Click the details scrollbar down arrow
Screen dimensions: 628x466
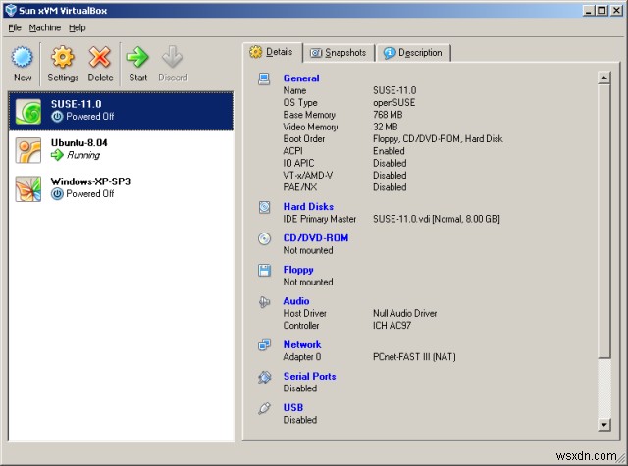click(603, 425)
